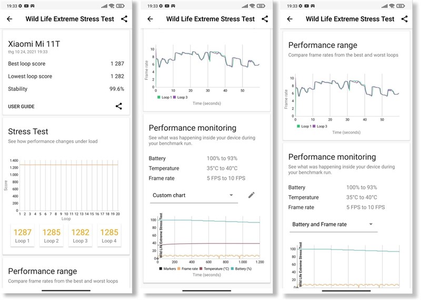Image resolution: width=421 pixels, height=300 pixels.
Task: Tap battery status icon in middle screen
Action: tap(260, 6)
